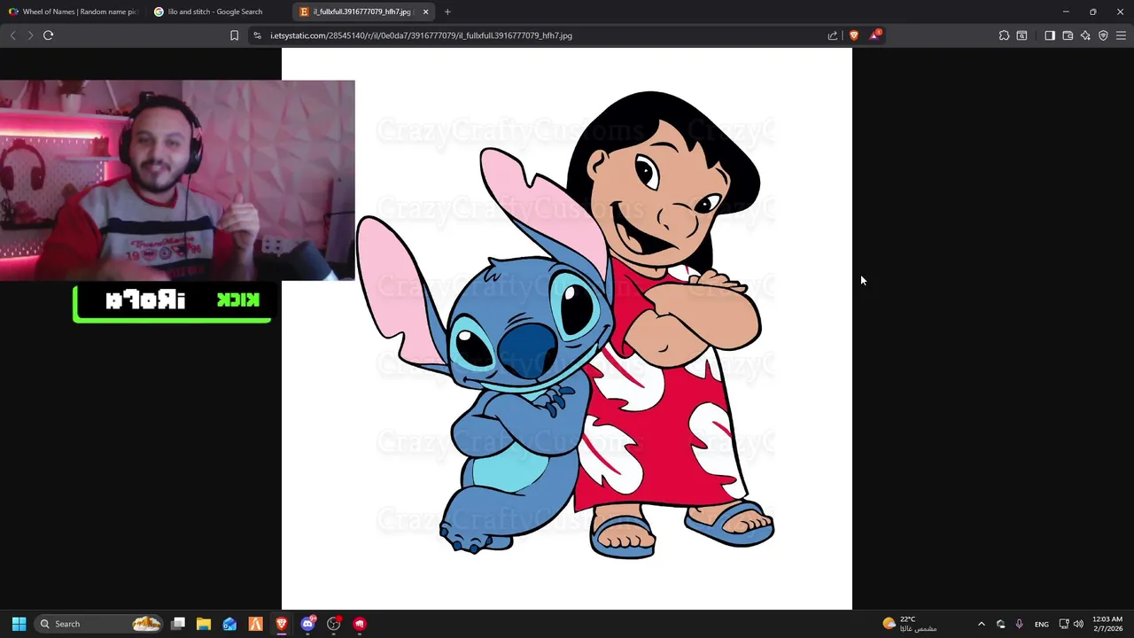The height and width of the screenshot is (638, 1134).
Task: Click the Brave browser taskbar icon
Action: (282, 624)
